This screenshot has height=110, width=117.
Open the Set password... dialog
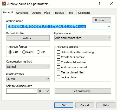83,91
